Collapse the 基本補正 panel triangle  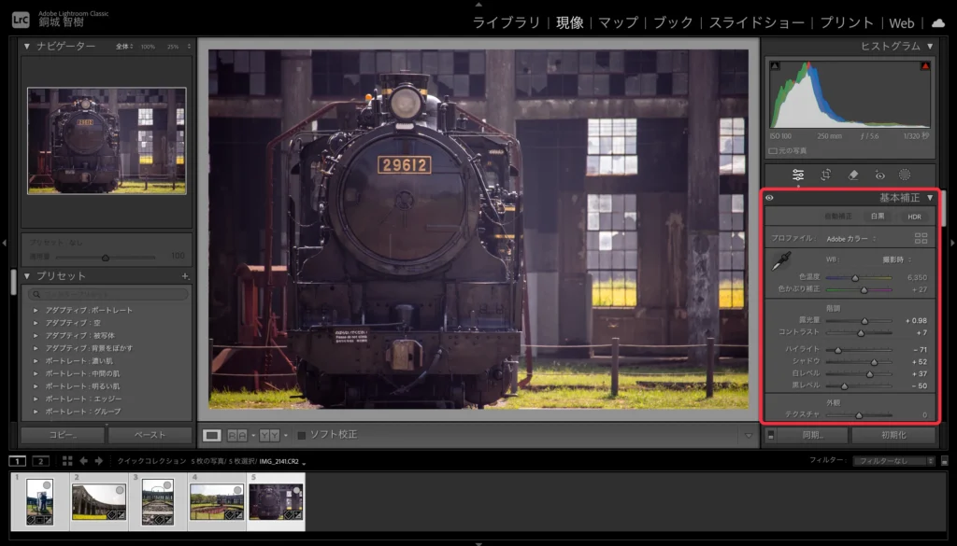pyautogui.click(x=930, y=198)
